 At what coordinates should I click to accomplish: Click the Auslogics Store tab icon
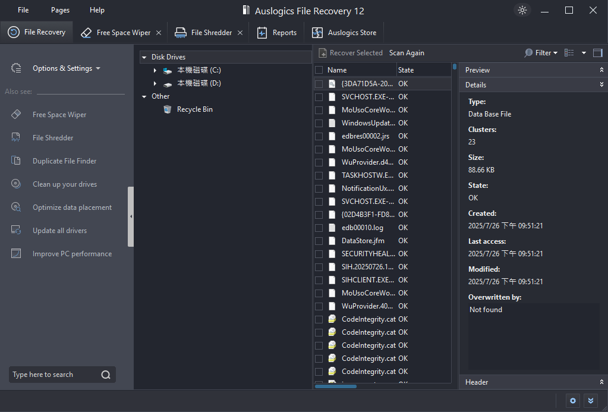click(317, 33)
